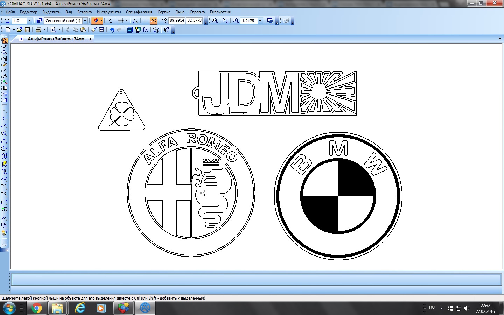Open the Variables f(x) icon
The image size is (504, 315).
146,30
